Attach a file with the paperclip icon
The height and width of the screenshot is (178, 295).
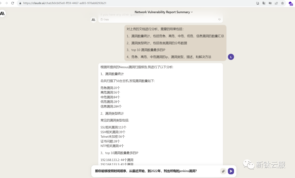223,171
